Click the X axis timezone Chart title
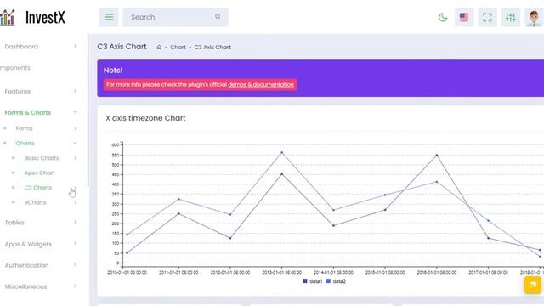This screenshot has width=544, height=306. [x=145, y=118]
